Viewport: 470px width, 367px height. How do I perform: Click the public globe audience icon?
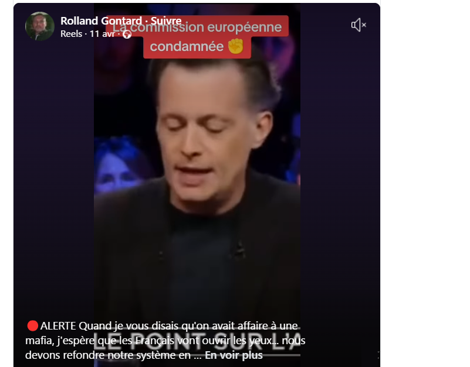point(127,35)
